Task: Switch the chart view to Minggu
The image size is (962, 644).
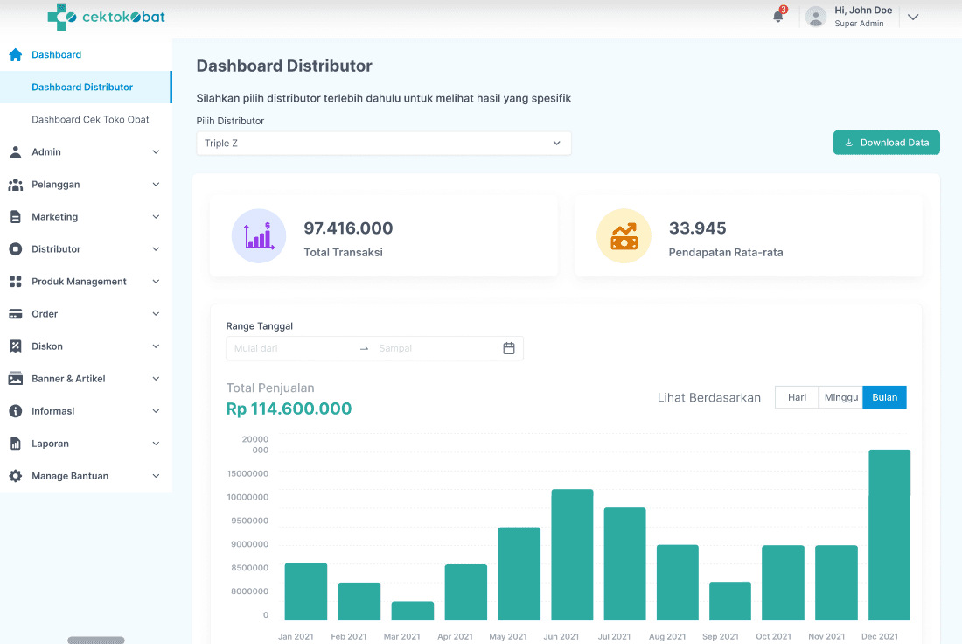Action: [x=840, y=397]
